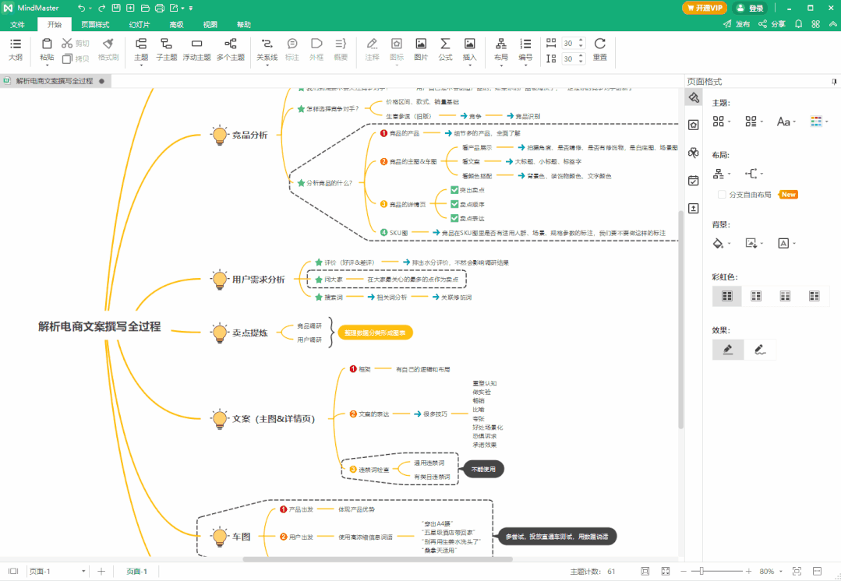Open the 幻灯片 ribbon tab
The height and width of the screenshot is (581, 841).
[x=140, y=25]
